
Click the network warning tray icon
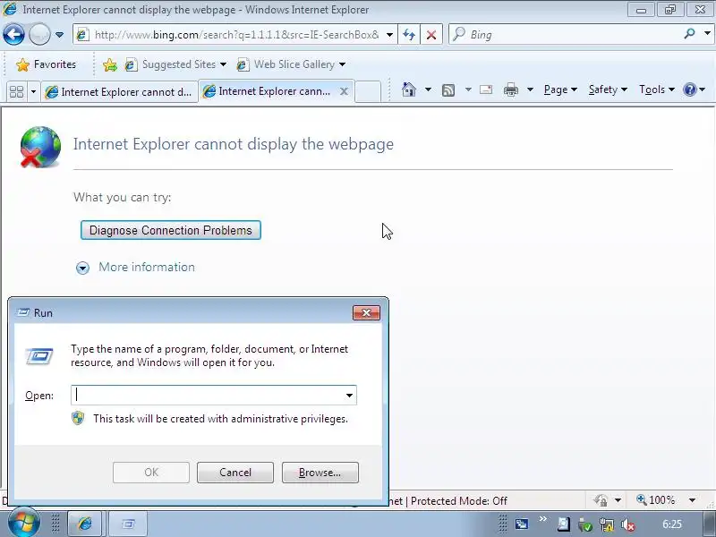(607, 525)
